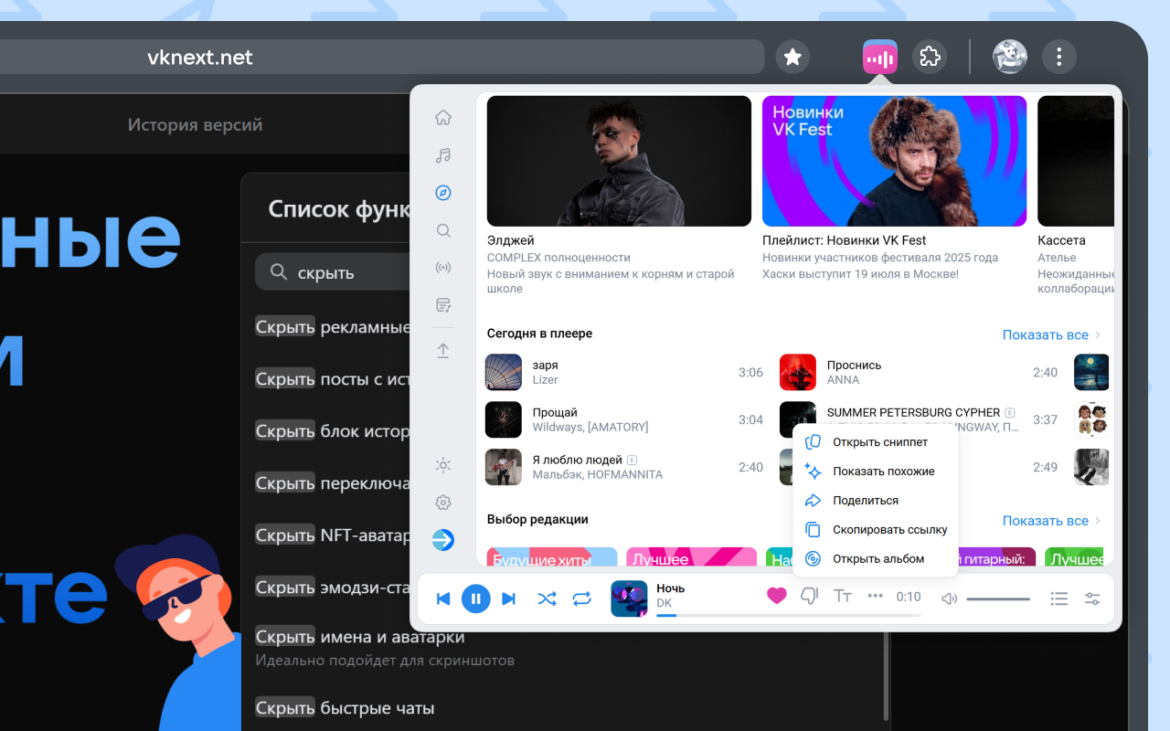
Task: Open the browser extensions puzzle menu
Action: (930, 57)
